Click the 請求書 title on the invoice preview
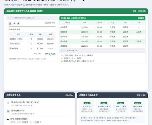The width and height of the screenshot is (152, 125). click(14, 23)
